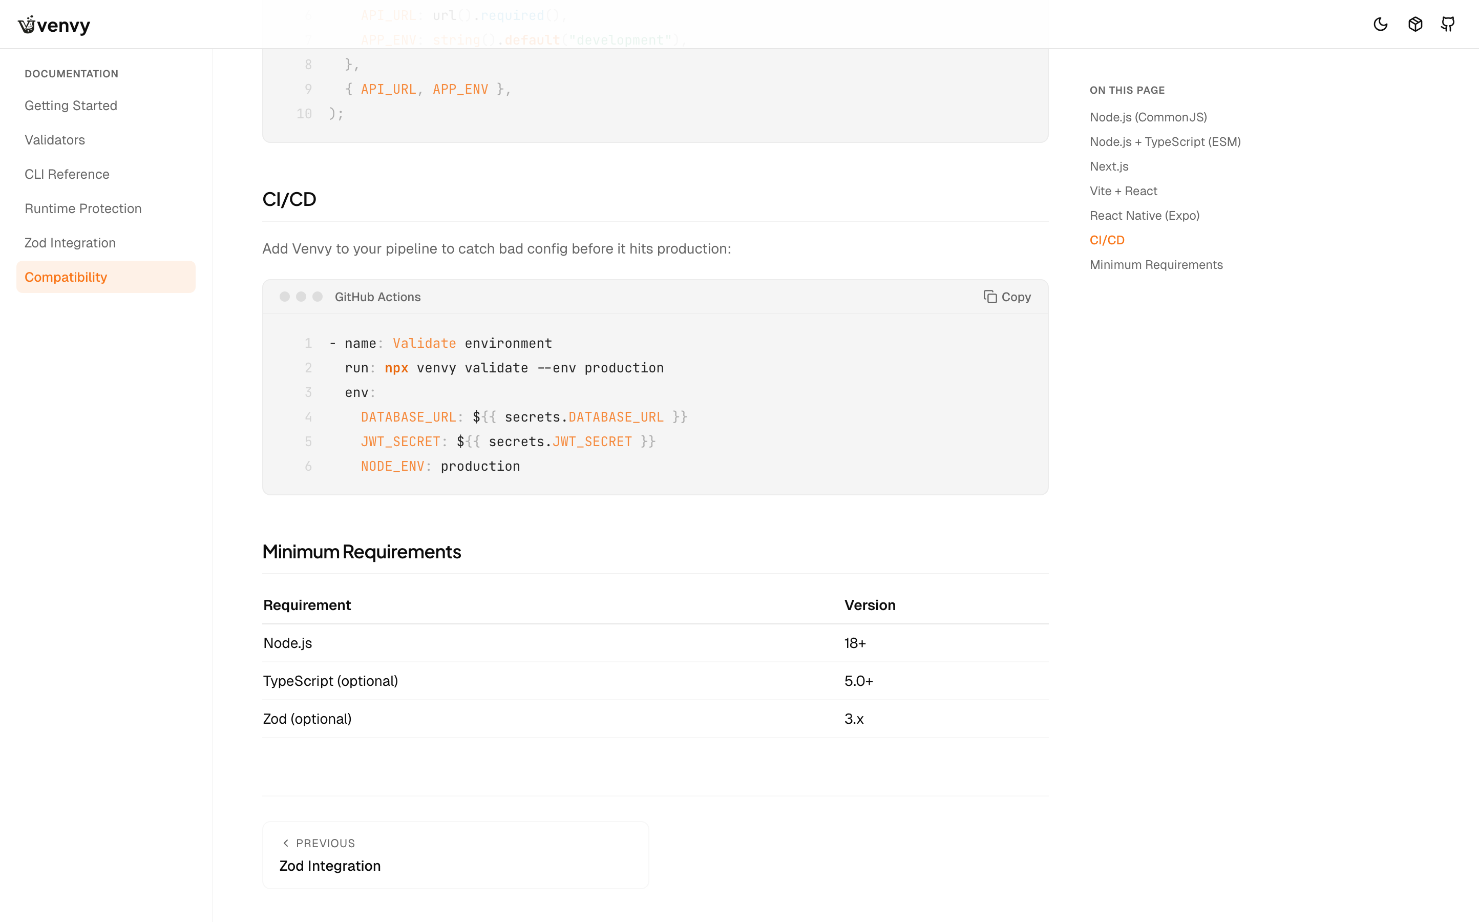Open the GitHub repository icon

click(x=1448, y=25)
